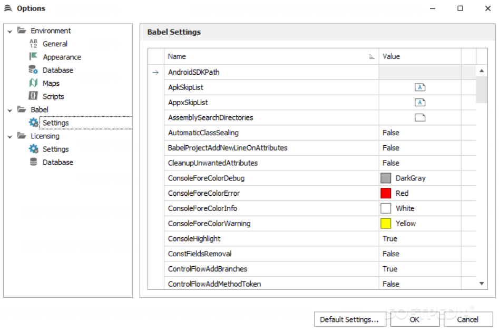Click the Babel folder icon
This screenshot has height=332, width=499.
(x=21, y=109)
